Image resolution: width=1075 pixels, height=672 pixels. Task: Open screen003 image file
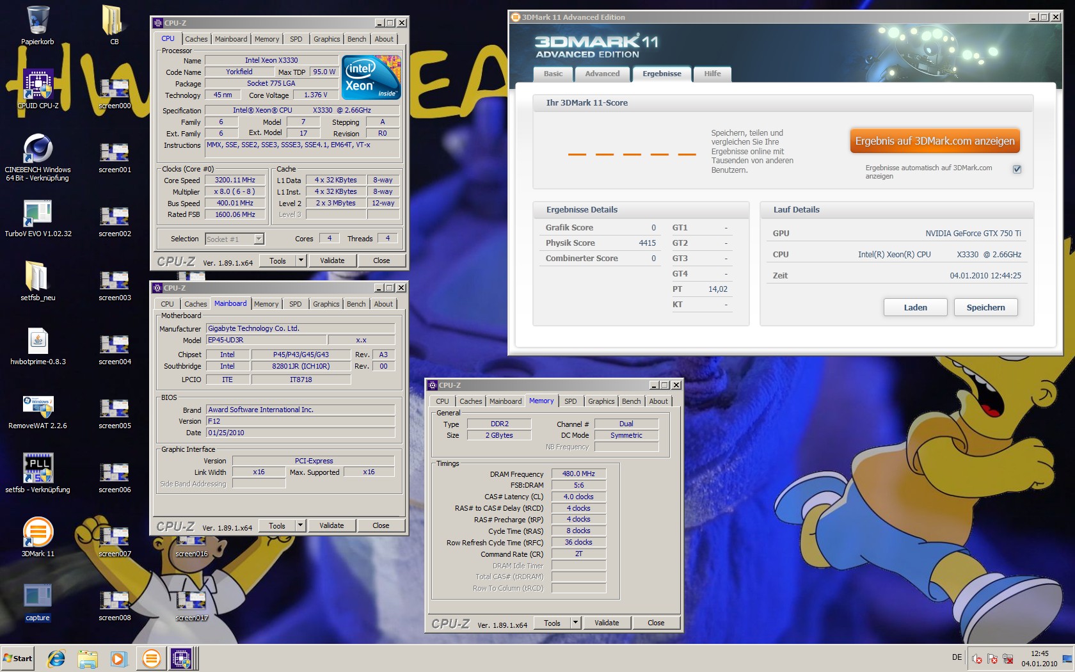115,286
